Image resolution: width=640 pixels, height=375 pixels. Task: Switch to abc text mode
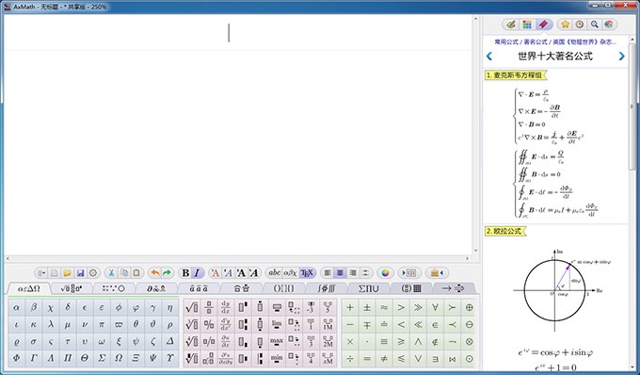pyautogui.click(x=274, y=272)
